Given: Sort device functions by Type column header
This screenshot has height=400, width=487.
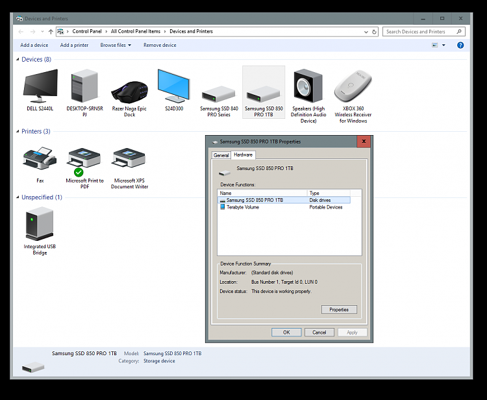Looking at the screenshot, I should 329,193.
